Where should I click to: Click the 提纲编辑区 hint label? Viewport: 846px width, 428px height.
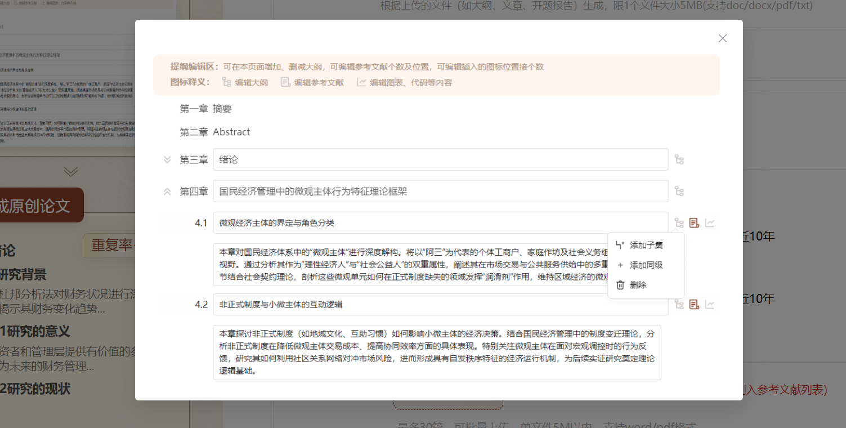tap(195, 66)
